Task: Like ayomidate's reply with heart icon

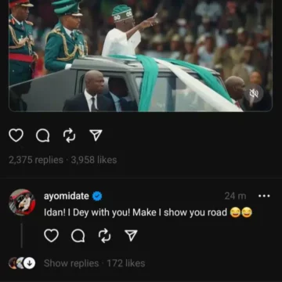Action: click(51, 236)
